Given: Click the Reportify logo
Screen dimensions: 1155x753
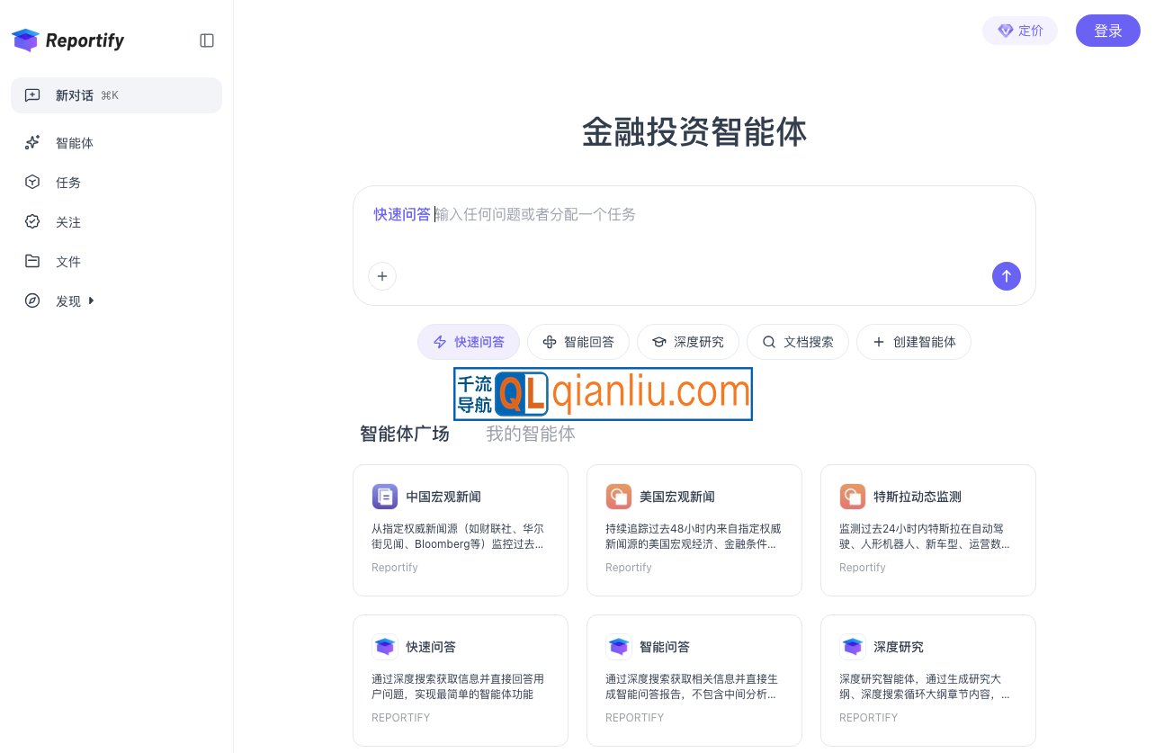Looking at the screenshot, I should [x=67, y=40].
